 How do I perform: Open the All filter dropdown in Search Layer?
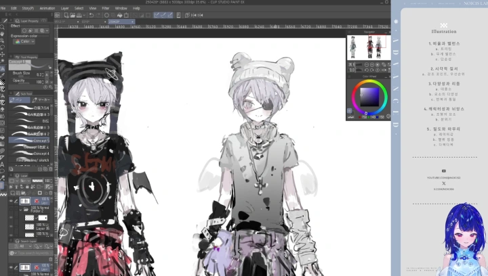pyautogui.click(x=21, y=246)
